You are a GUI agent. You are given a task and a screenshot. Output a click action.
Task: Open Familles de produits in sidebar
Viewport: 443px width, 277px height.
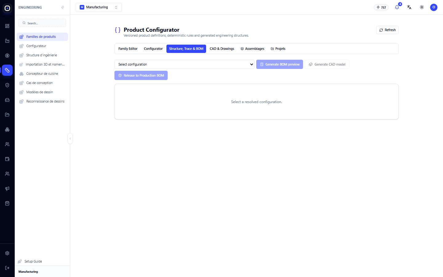(42, 37)
